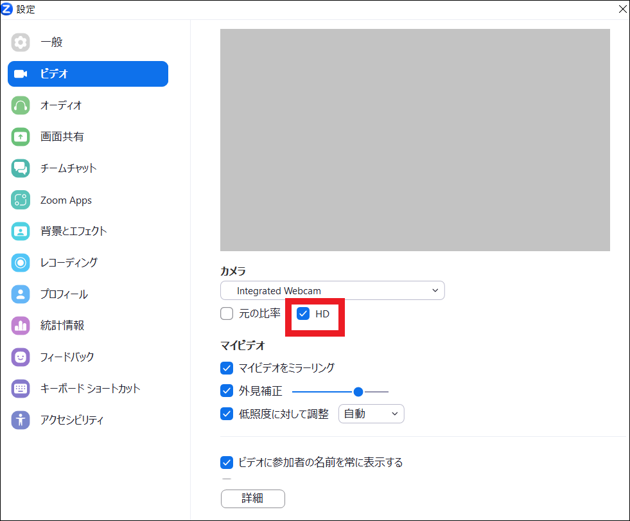Open the 一般 settings section
630x521 pixels.
pos(88,42)
